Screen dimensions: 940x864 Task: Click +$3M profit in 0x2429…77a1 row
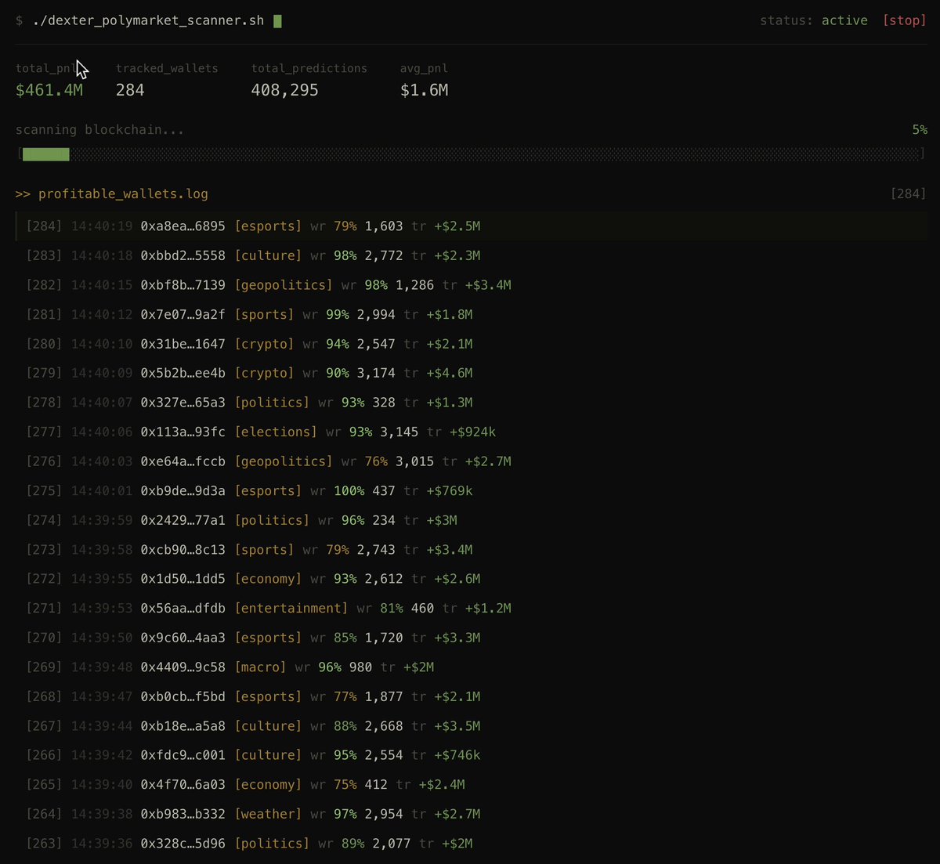(442, 520)
